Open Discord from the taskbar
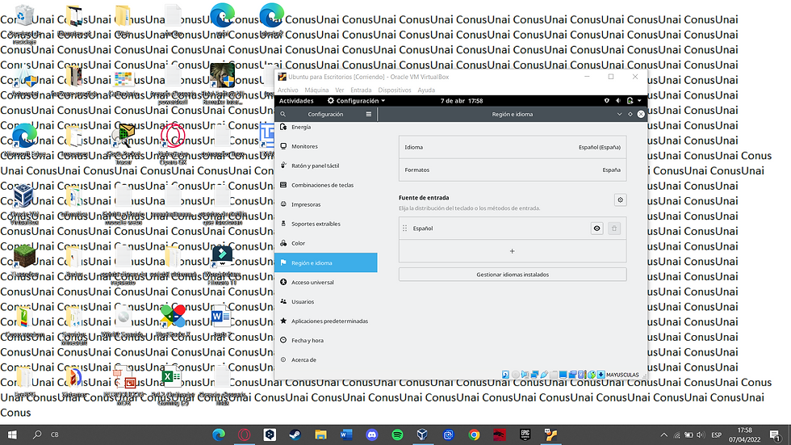 point(372,435)
